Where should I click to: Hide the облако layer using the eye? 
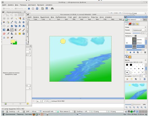click(x=127, y=43)
